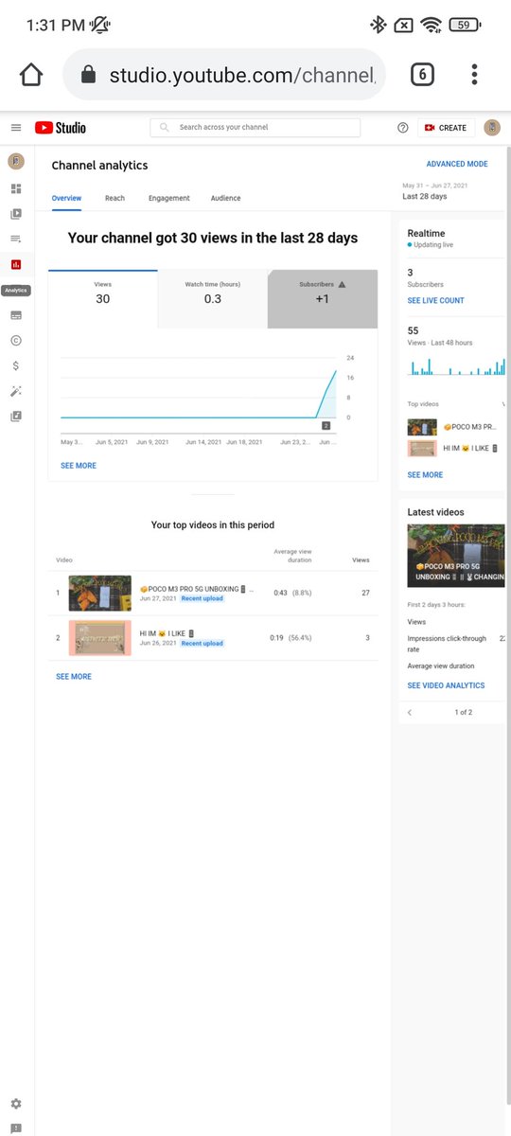Open the channel avatar in the sidebar
The image size is (511, 1136).
point(16,162)
